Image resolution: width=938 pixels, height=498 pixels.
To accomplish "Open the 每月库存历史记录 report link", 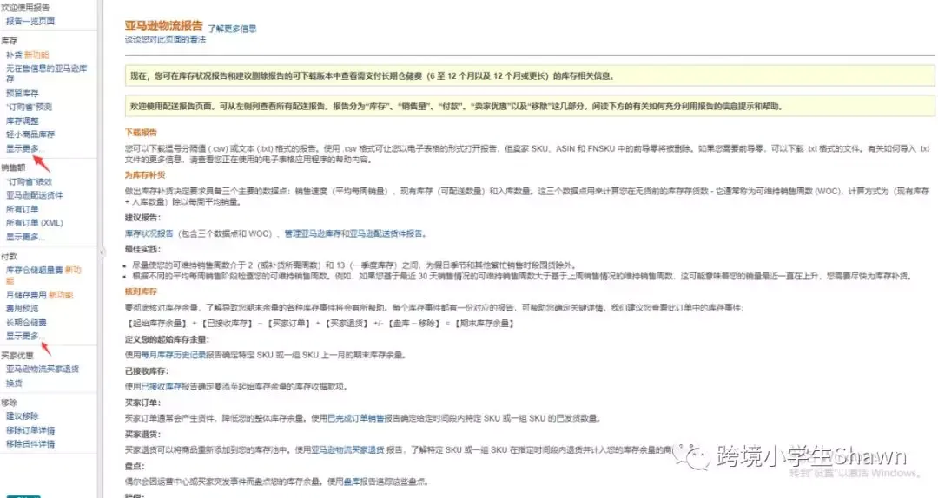I will (174, 355).
